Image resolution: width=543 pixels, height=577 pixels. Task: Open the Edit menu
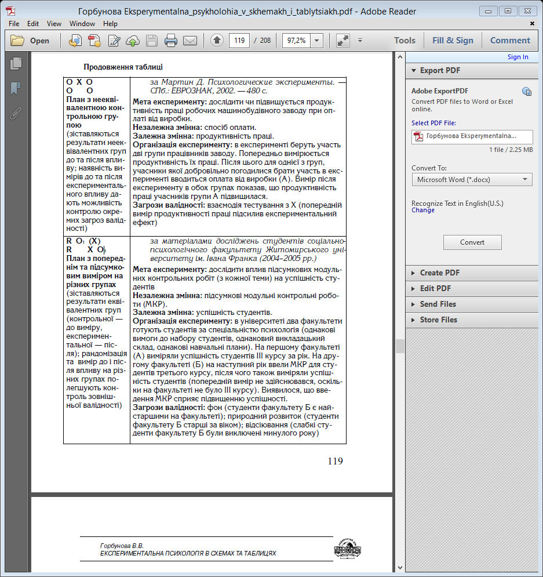pos(33,24)
